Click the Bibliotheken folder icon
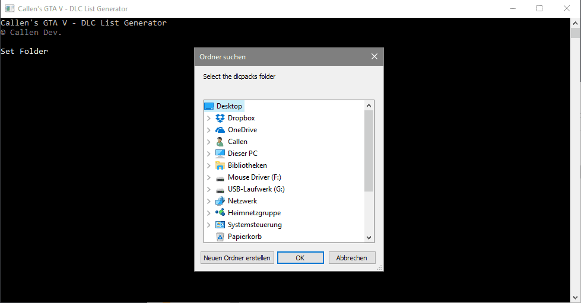Image resolution: width=581 pixels, height=303 pixels. click(x=220, y=165)
